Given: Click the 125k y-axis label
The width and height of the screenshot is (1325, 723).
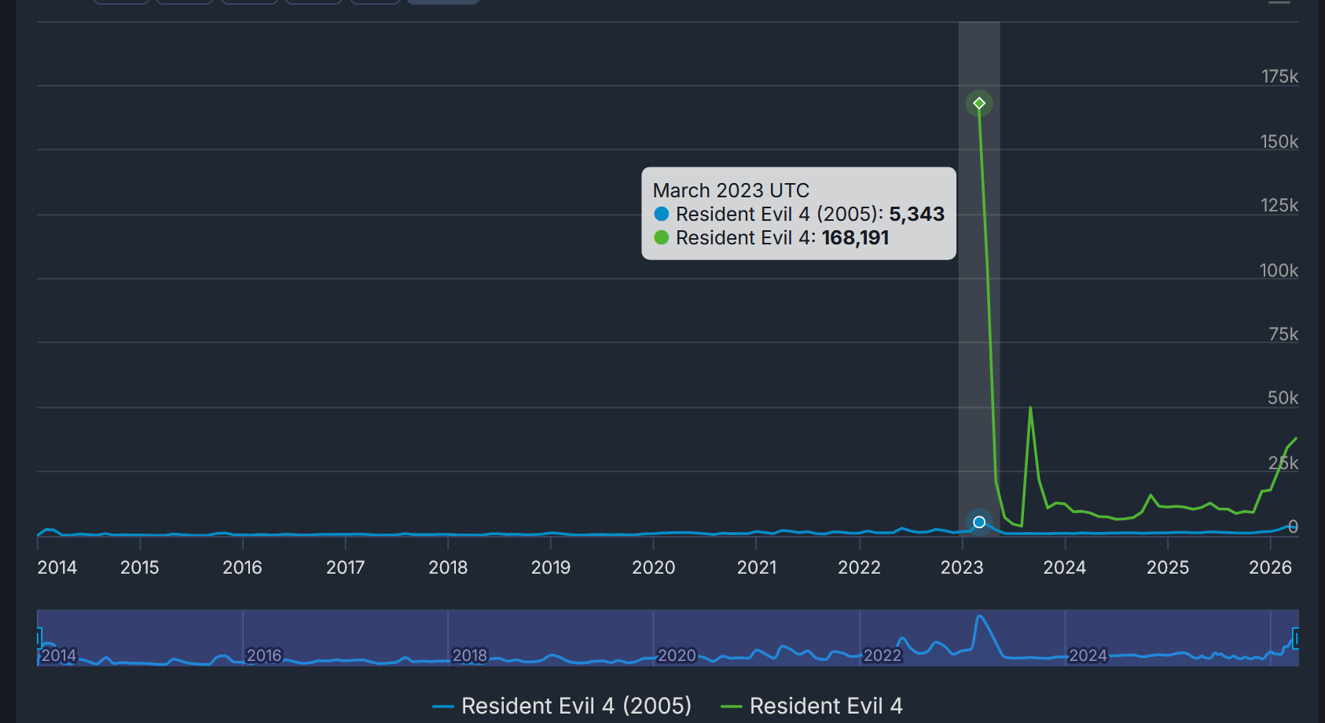Looking at the screenshot, I should tap(1279, 205).
